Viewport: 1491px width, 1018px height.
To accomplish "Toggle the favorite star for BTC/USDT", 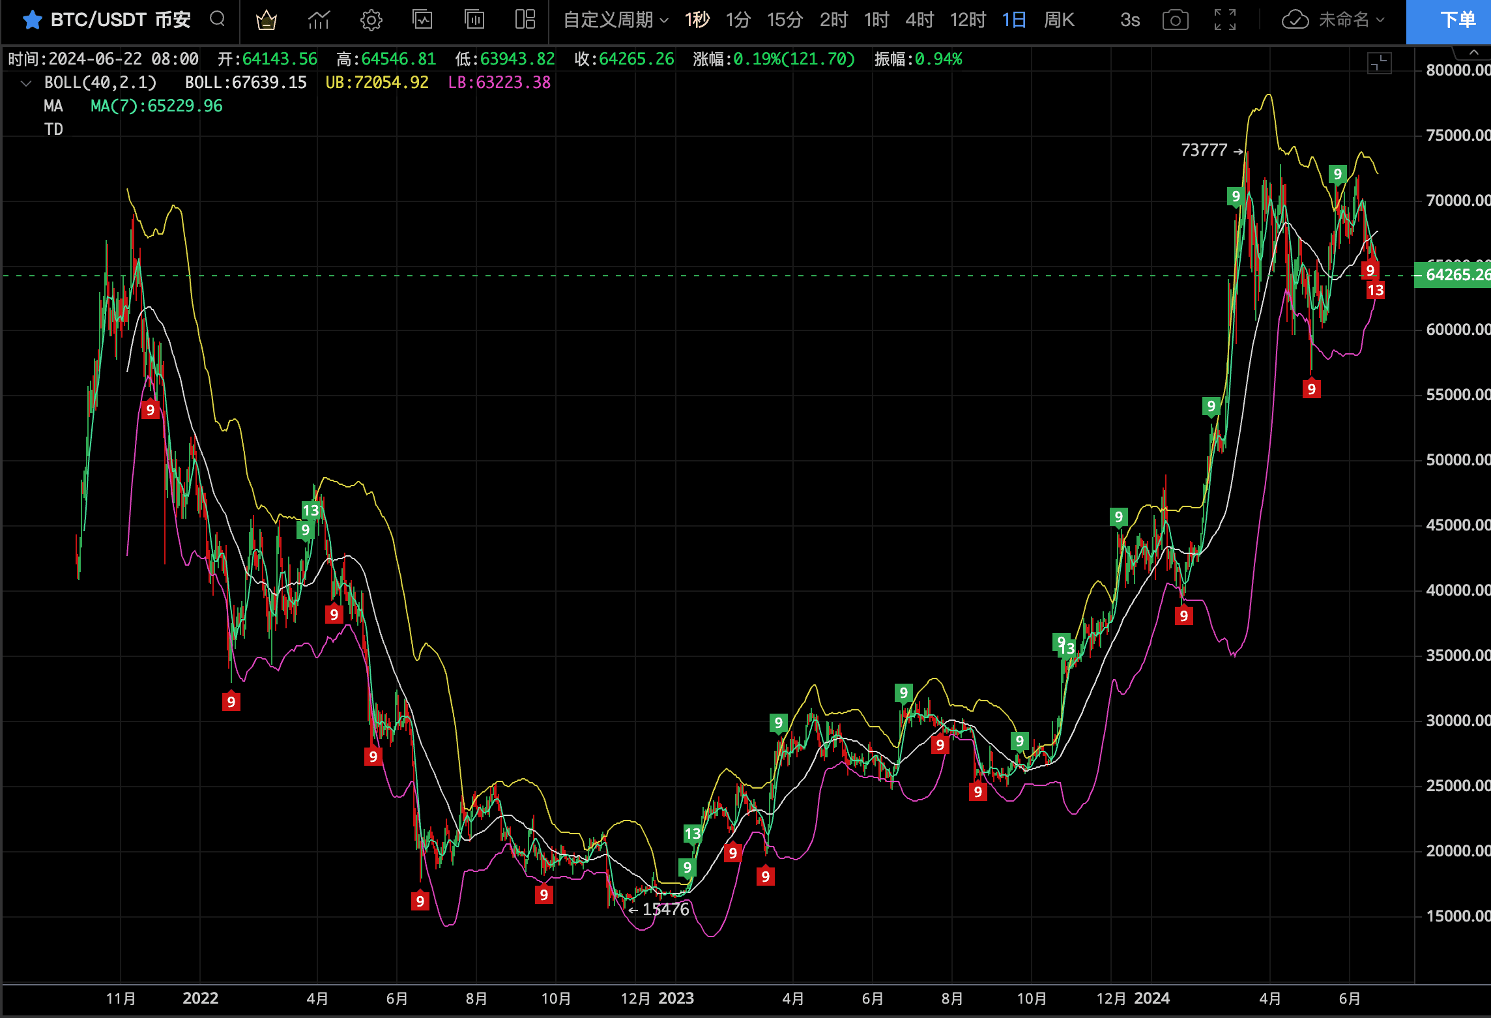I will click(x=32, y=20).
